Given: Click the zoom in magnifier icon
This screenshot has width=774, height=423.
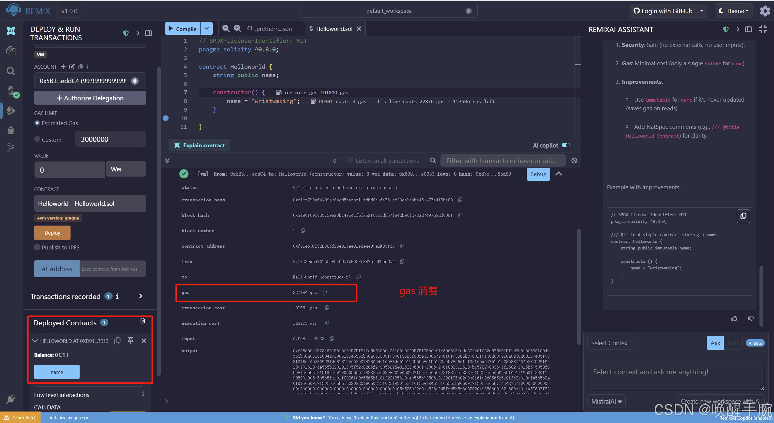Looking at the screenshot, I should (238, 29).
